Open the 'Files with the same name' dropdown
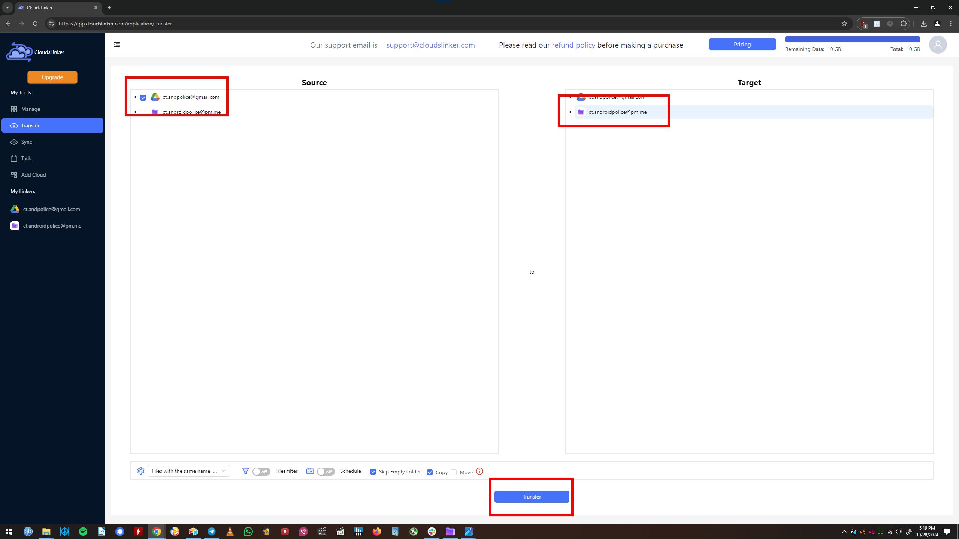 (188, 471)
